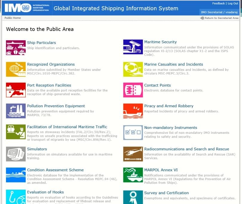Image resolution: width=242 pixels, height=204 pixels.
Task: Click the Recognized Organizations globe icon
Action: point(16,69)
